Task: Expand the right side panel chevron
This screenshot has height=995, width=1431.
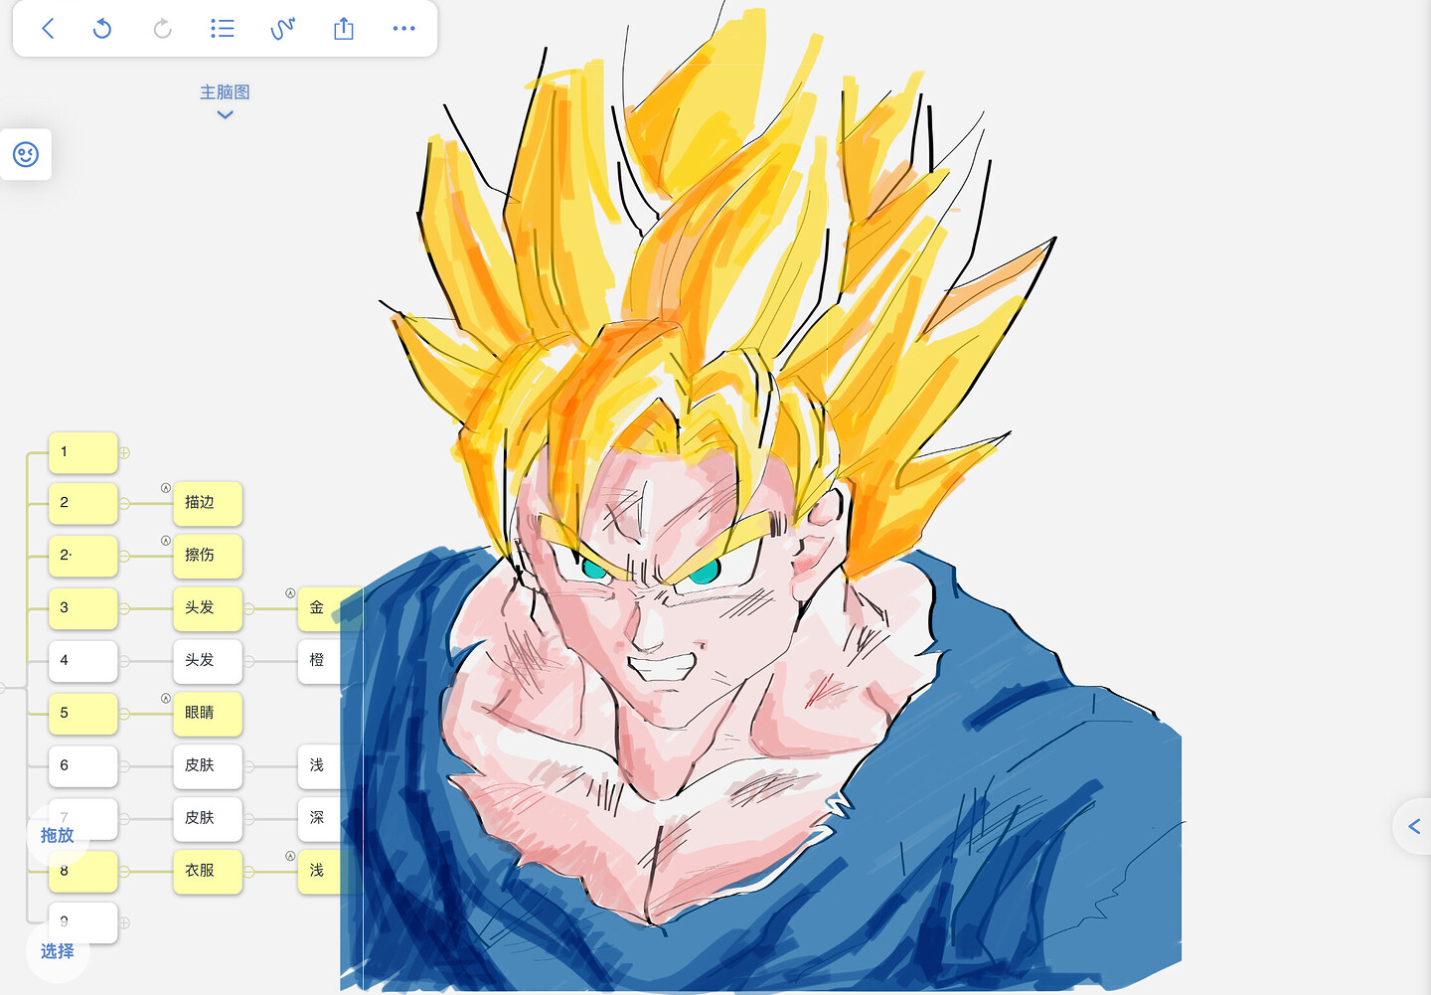Action: pos(1413,826)
